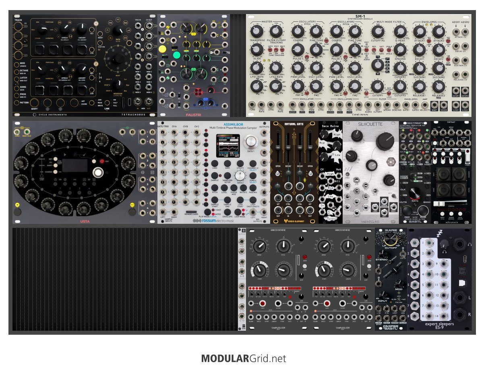Click the RATE knob on Neo Trinity
The image size is (488, 367).
coord(415,193)
